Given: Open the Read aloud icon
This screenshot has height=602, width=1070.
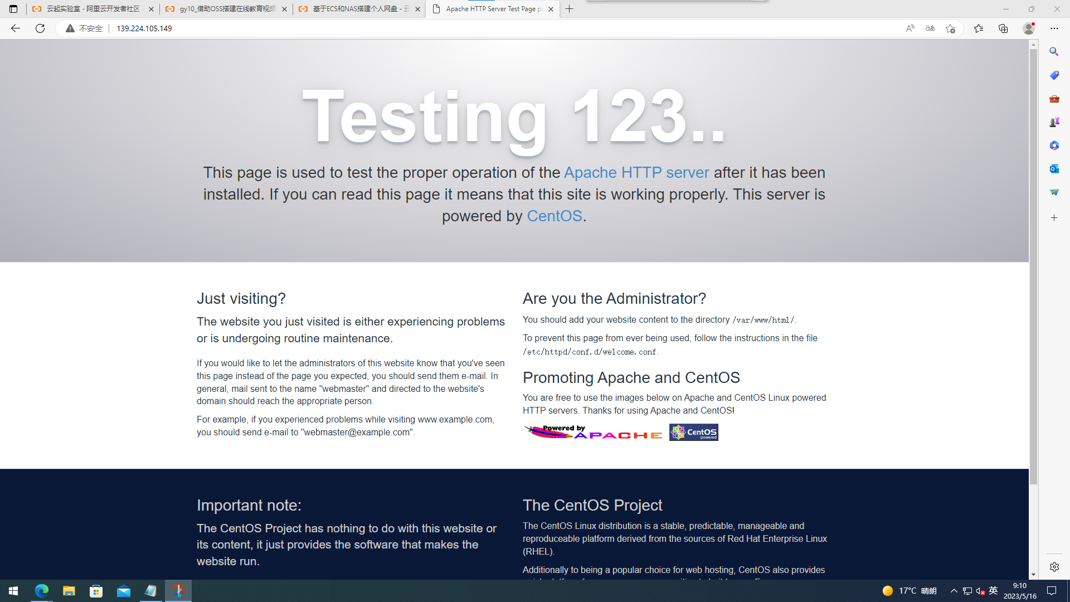Looking at the screenshot, I should (x=910, y=28).
